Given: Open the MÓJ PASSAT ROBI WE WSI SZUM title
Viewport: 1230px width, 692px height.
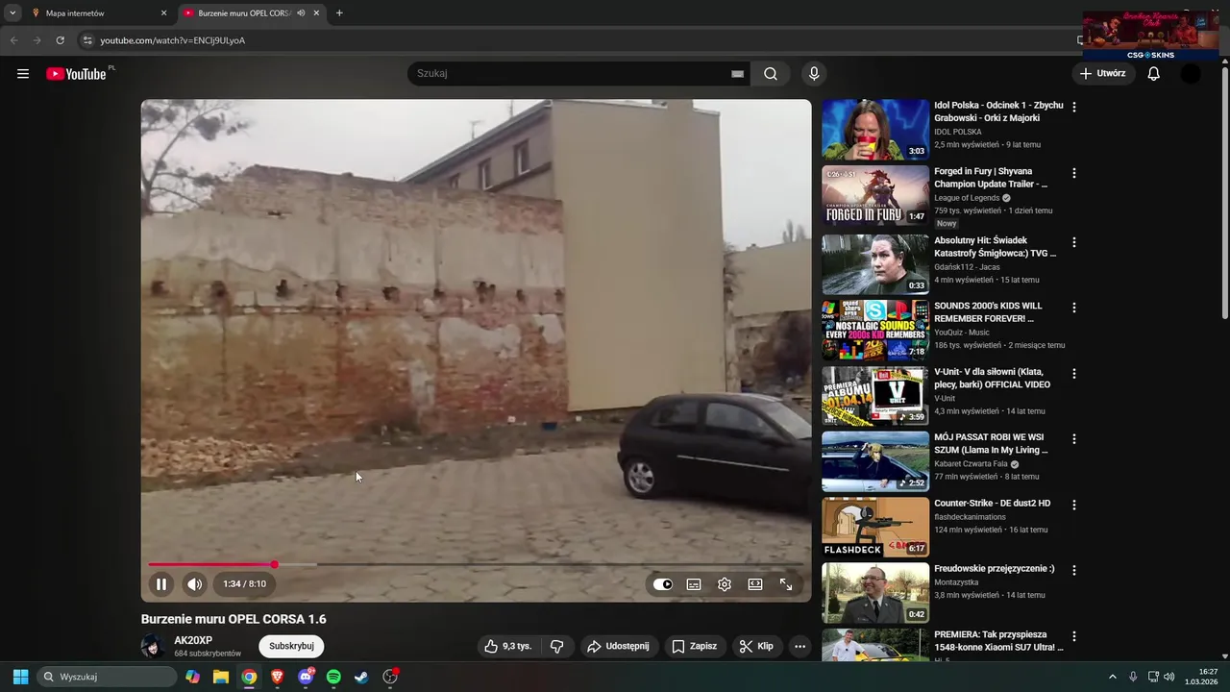Looking at the screenshot, I should [991, 443].
